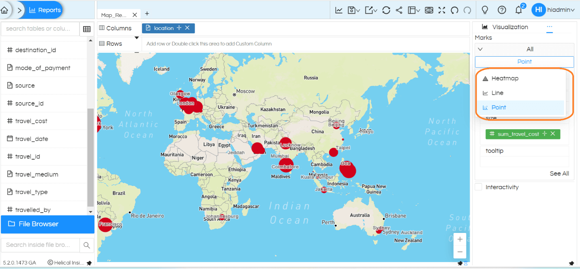
Task: Enter fullscreen with the expand arrows icon
Action: [x=442, y=10]
